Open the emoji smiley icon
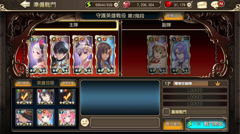 85,123
